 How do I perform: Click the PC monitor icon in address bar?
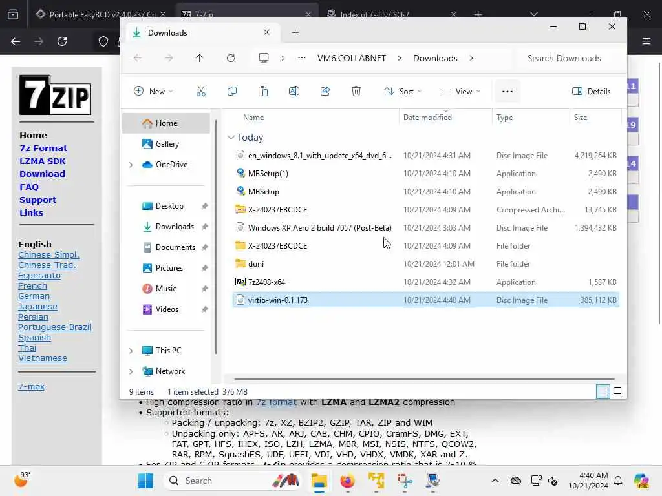pos(264,57)
